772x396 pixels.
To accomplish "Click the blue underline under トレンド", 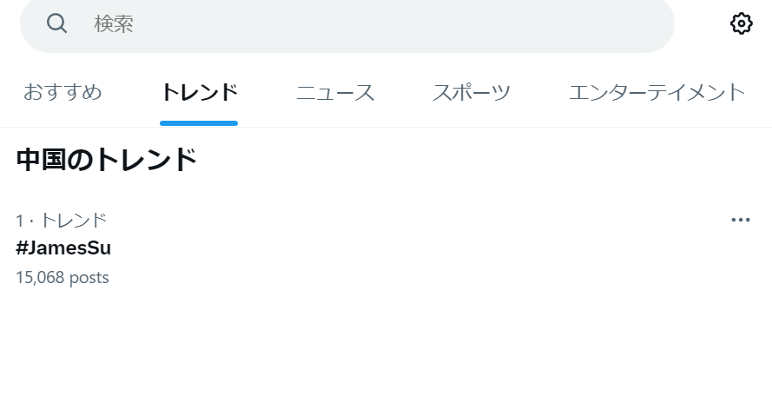I will click(x=199, y=123).
